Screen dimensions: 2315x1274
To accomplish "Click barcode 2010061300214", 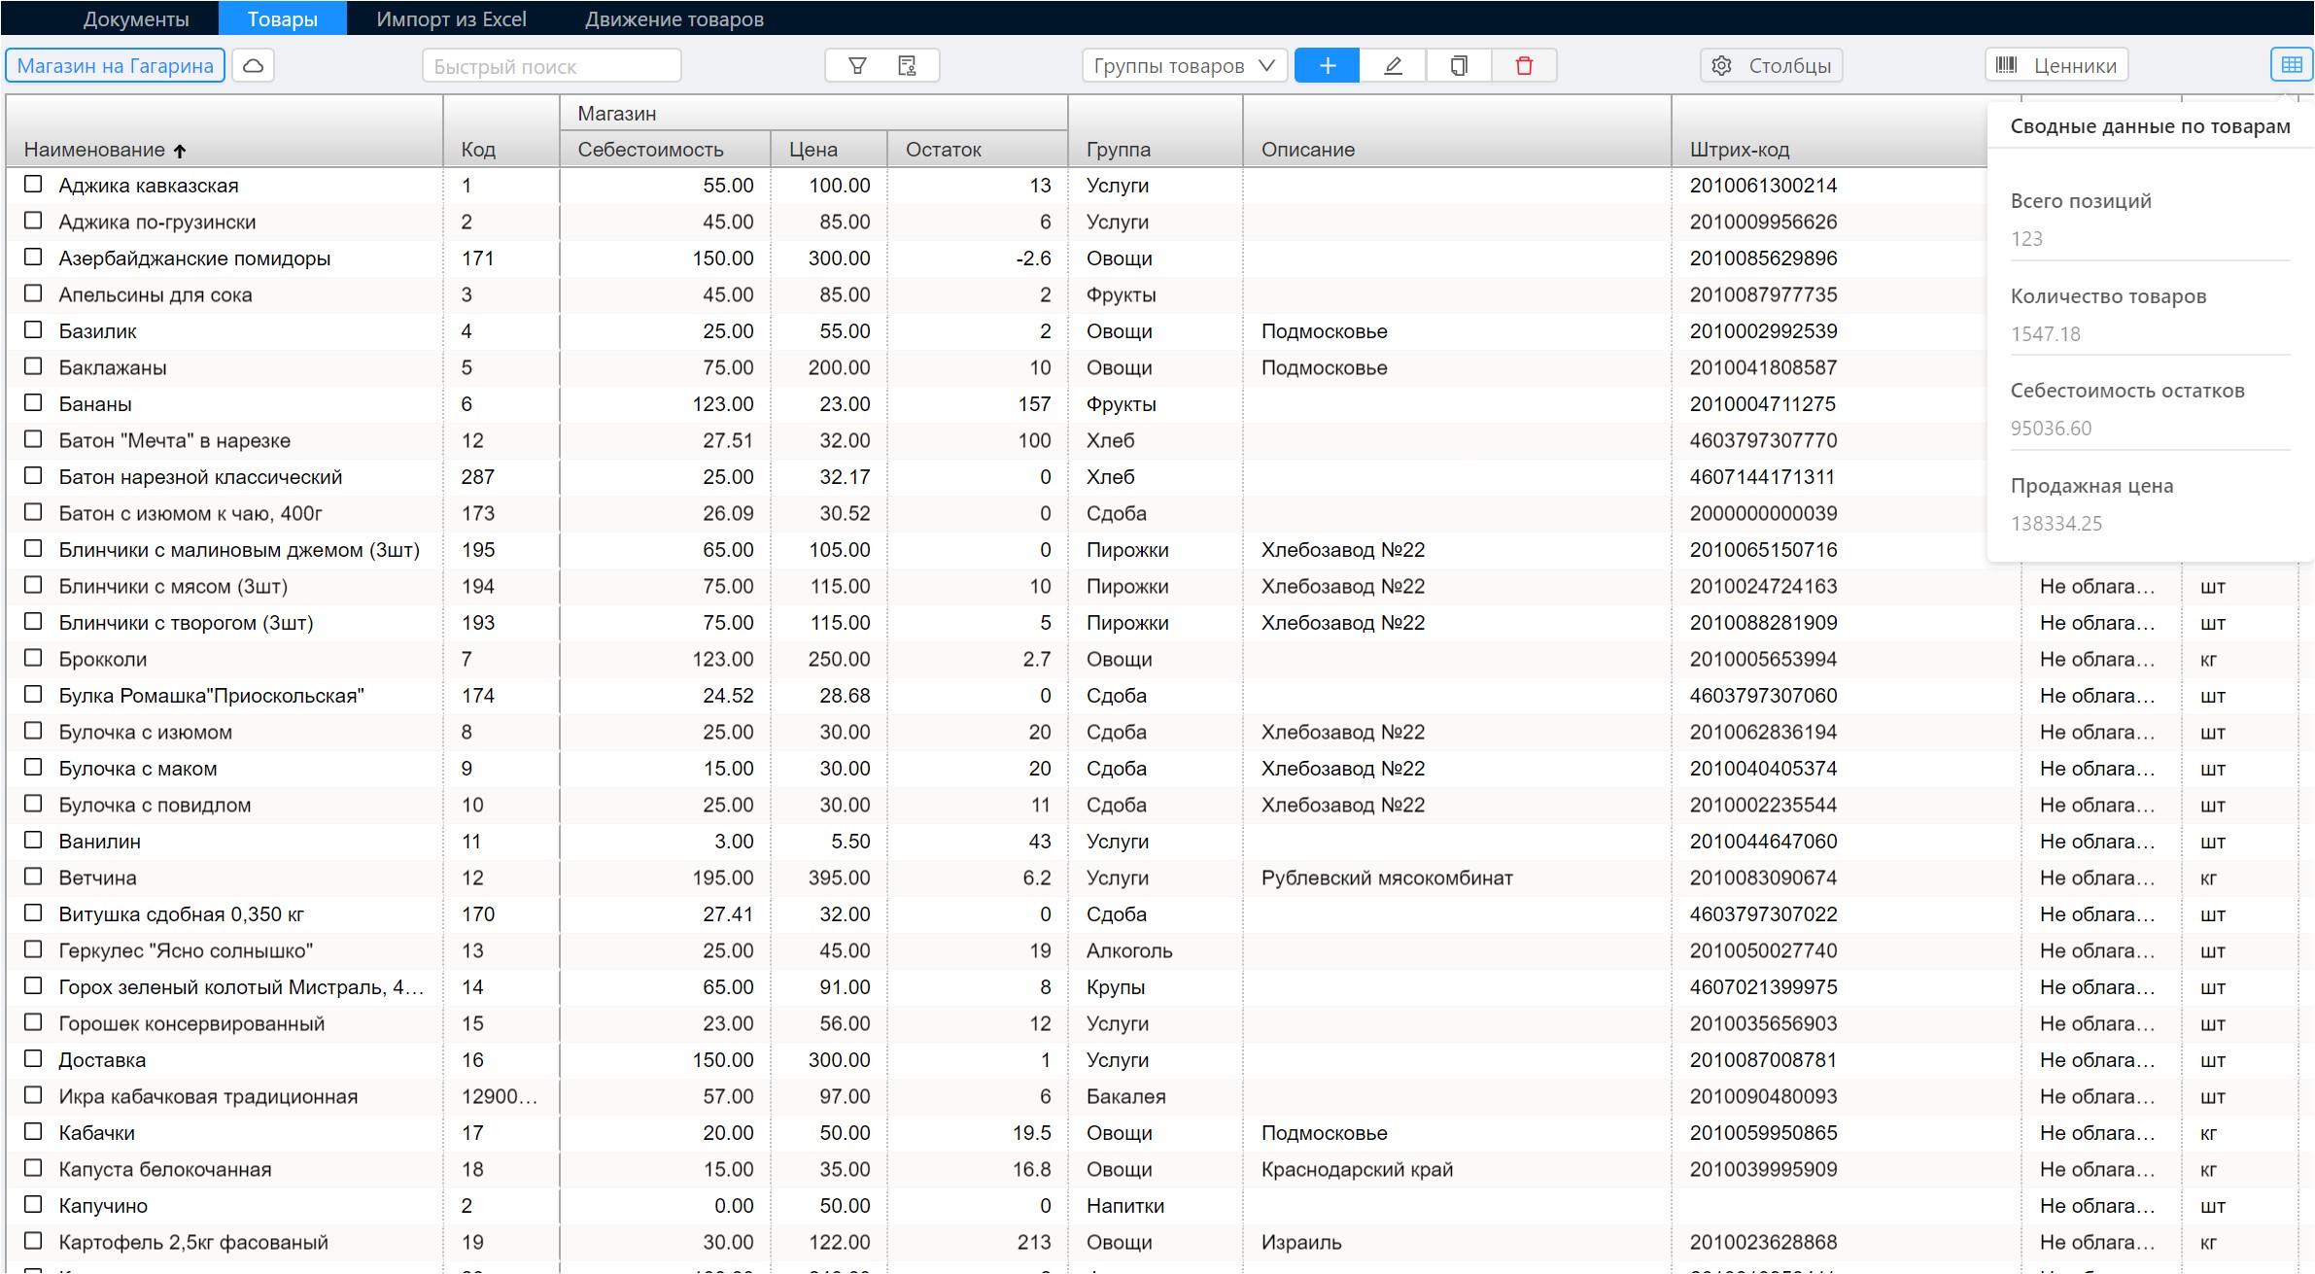I will pyautogui.click(x=1763, y=185).
